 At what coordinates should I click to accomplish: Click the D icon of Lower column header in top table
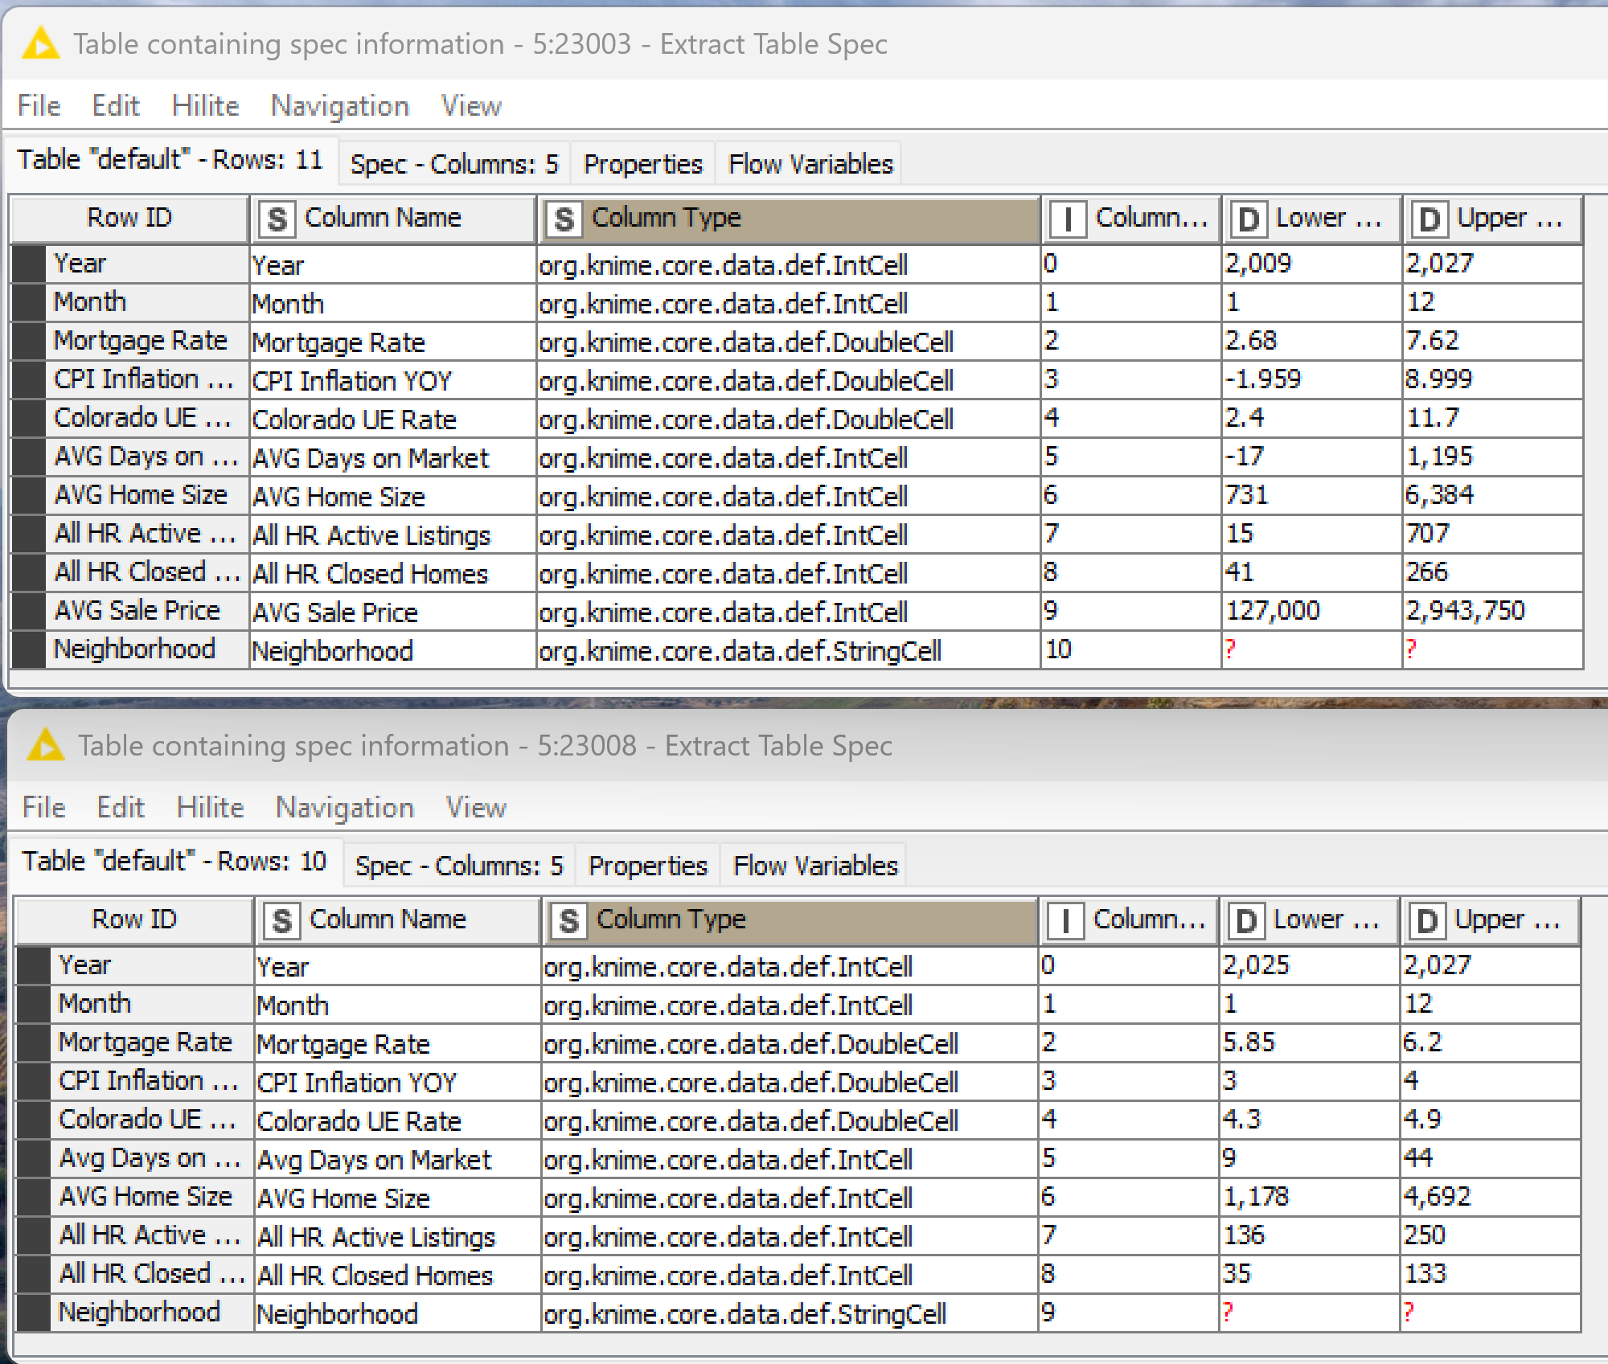pyautogui.click(x=1249, y=219)
